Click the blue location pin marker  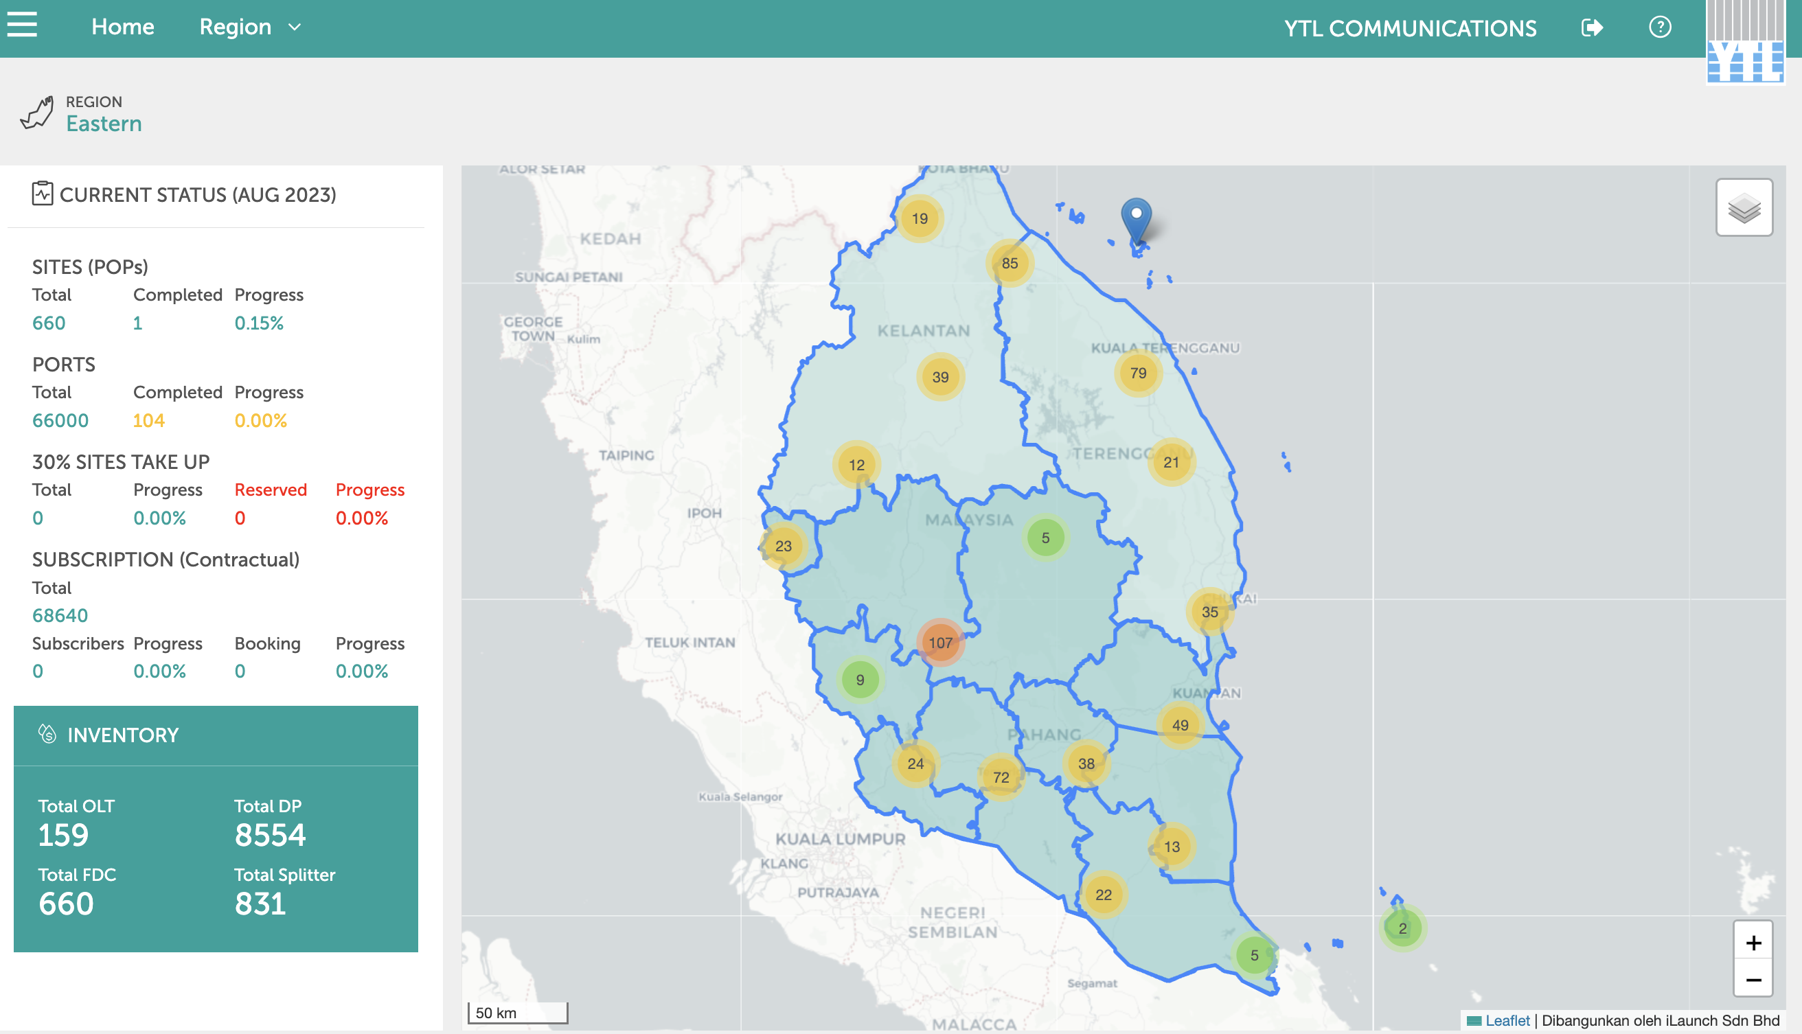coord(1136,216)
